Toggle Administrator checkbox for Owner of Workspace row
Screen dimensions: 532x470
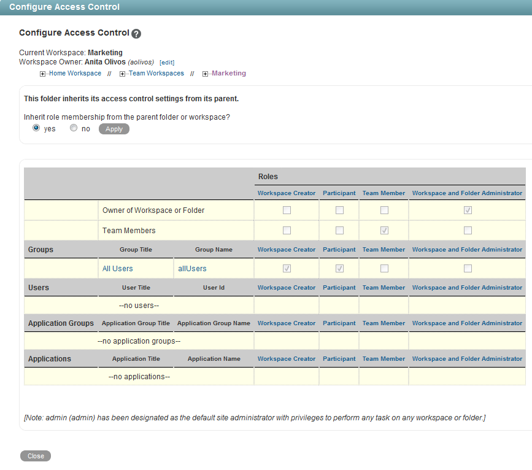click(468, 210)
